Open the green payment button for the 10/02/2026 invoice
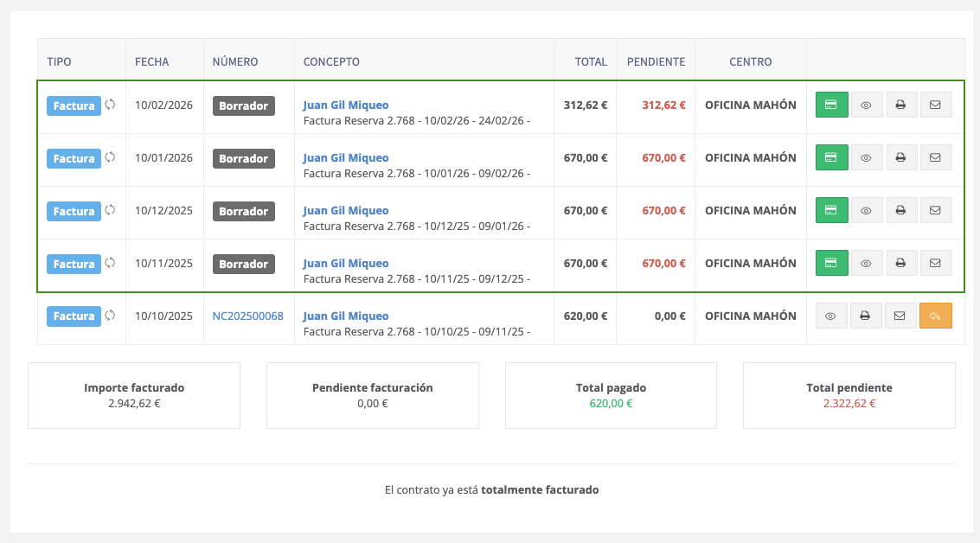Screen dimensions: 980x543 (831, 105)
